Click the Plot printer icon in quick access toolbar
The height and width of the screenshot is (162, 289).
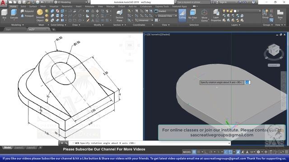(x=37, y=2)
